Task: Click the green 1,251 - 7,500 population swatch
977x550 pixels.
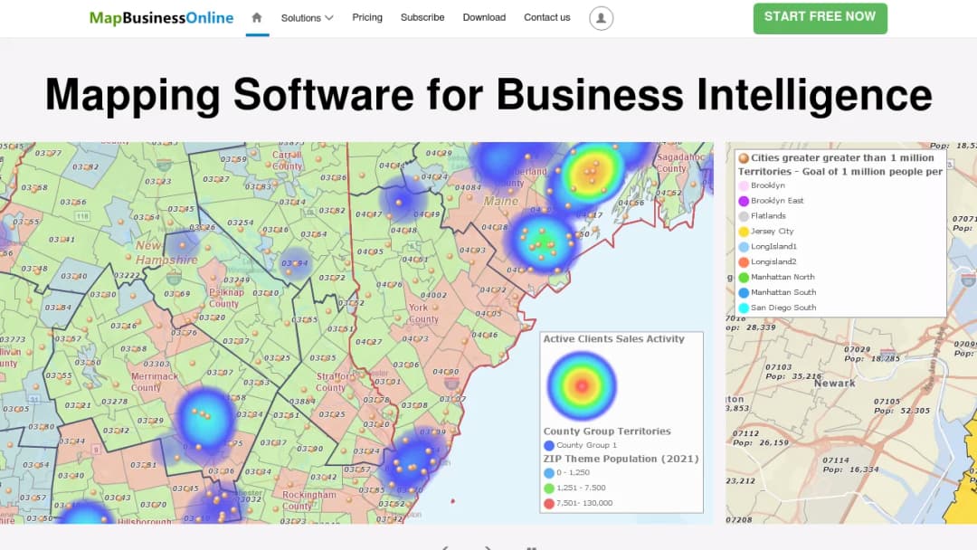Action: tap(549, 488)
